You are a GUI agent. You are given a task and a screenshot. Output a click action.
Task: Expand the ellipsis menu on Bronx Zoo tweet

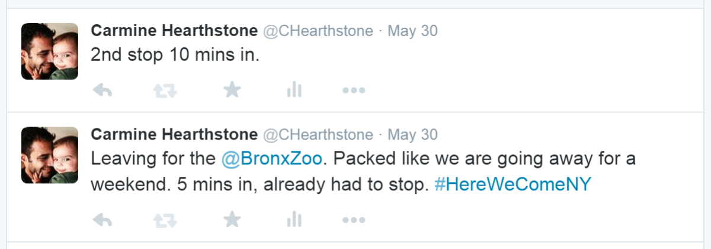click(x=354, y=221)
